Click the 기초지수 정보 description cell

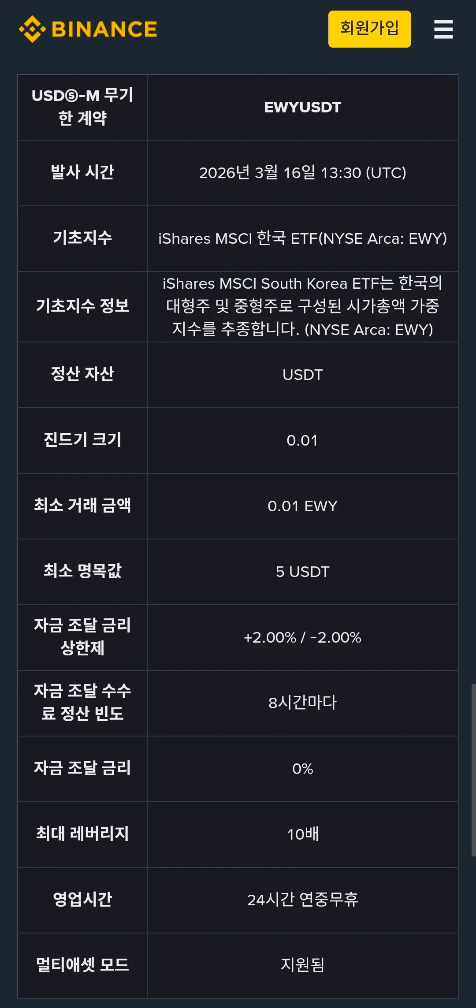(303, 306)
